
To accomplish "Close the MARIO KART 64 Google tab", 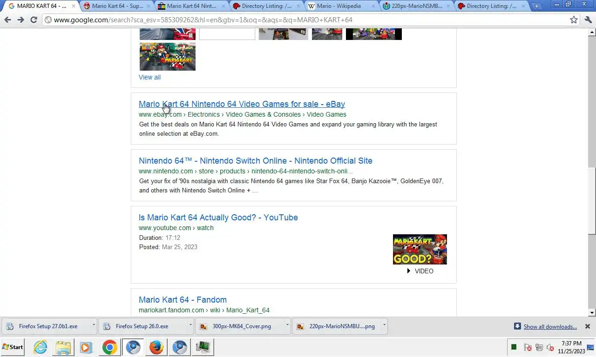I will coord(73,6).
